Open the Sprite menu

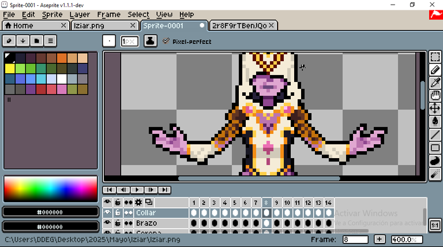52,14
